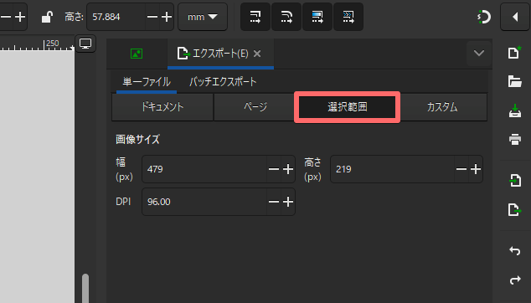Decrease the 高さ (px) value with minus
The width and height of the screenshot is (531, 303).
coord(461,169)
